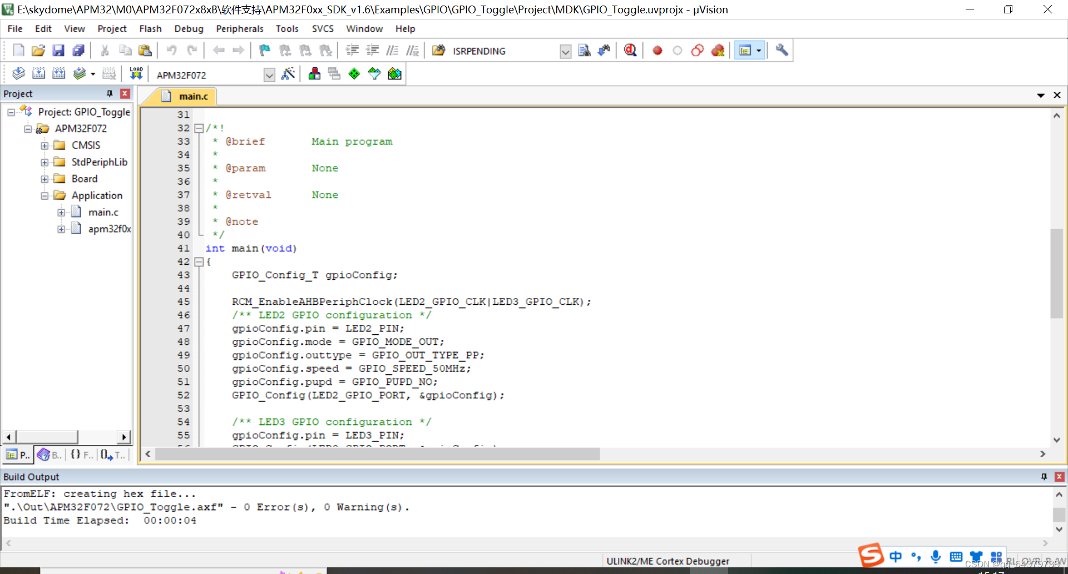Close the Build Output panel
The width and height of the screenshot is (1068, 574).
1060,477
